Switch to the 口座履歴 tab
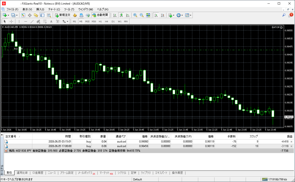Screen dimensions: 295x182 pos(38,173)
